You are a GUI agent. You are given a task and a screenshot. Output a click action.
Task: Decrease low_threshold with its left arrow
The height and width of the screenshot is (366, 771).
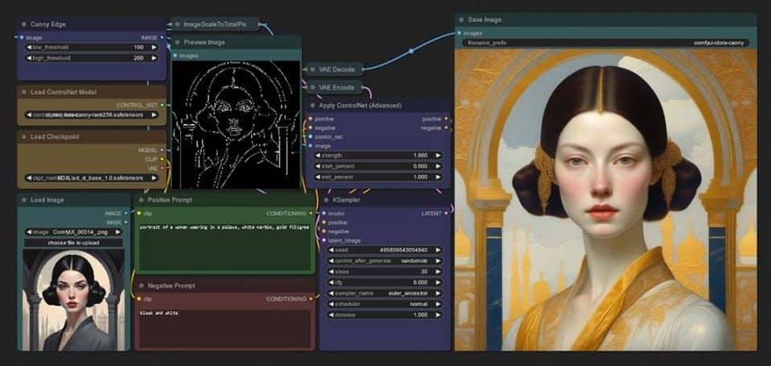tap(30, 48)
